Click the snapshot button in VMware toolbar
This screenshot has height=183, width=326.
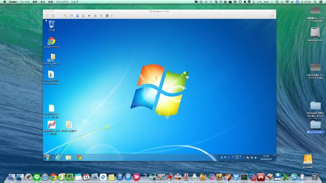53,16
